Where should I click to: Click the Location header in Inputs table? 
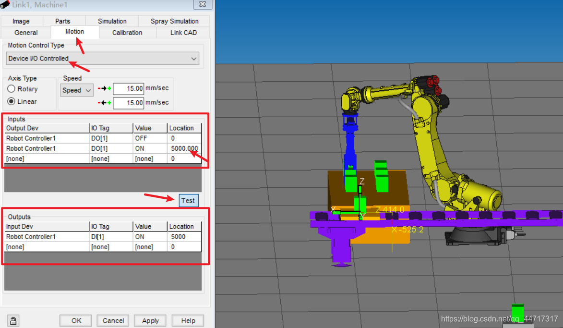(x=184, y=128)
